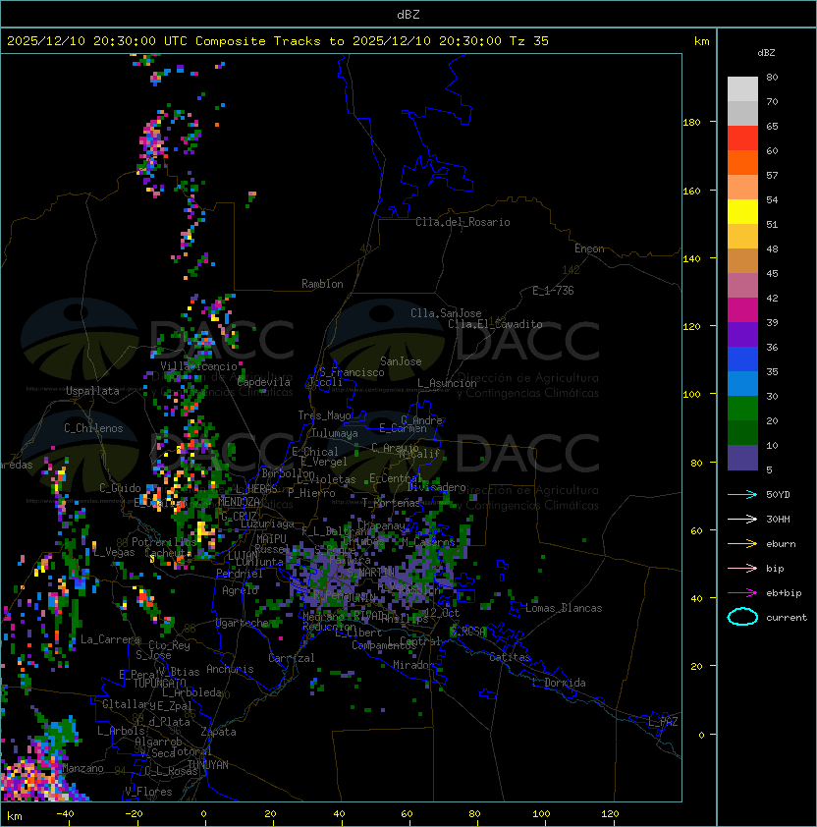Click the Ugarteche place label
Viewport: 817px width, 827px height.
(x=243, y=623)
